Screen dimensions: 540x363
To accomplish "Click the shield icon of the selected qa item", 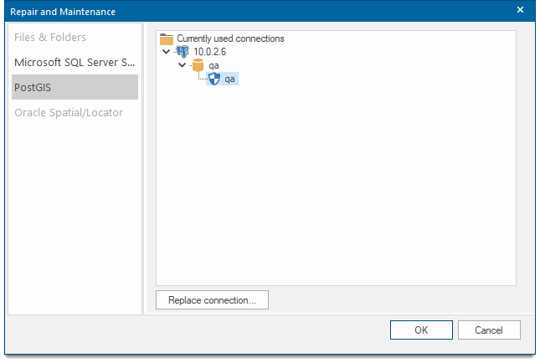I will pos(214,79).
